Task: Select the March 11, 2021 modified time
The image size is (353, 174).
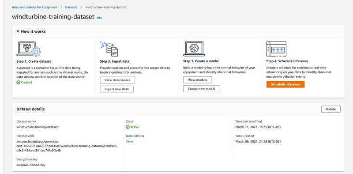Action: [258, 127]
